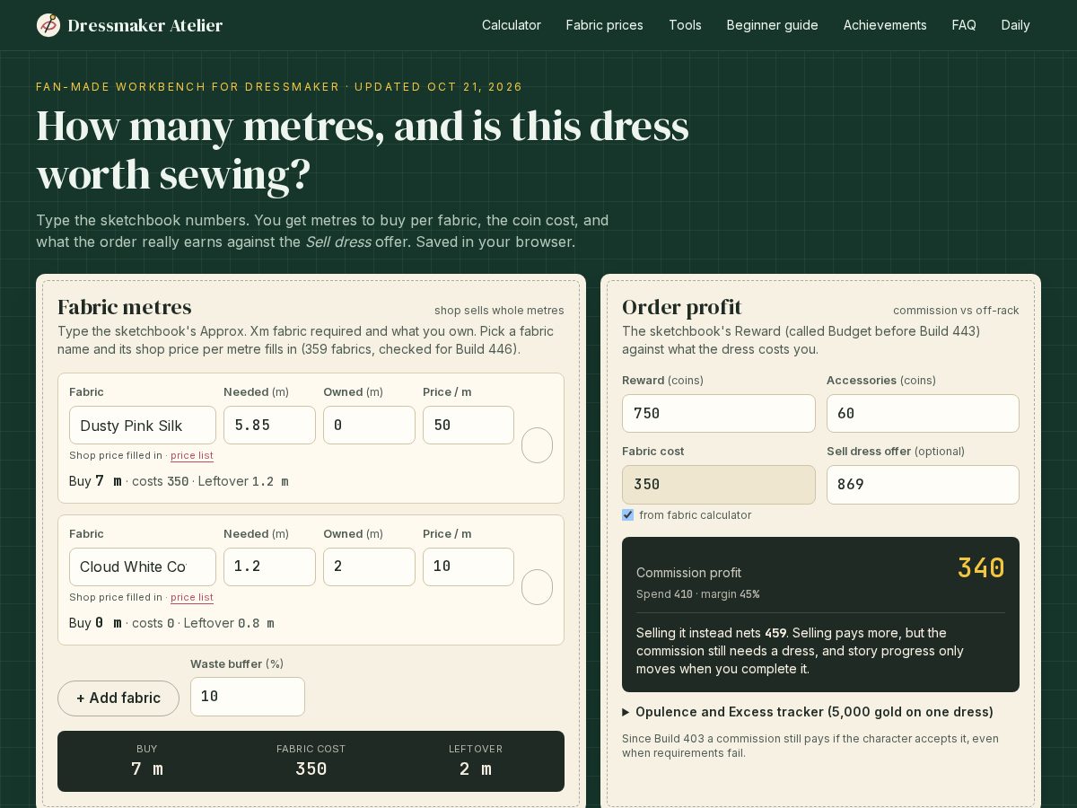Screen dimensions: 1077x808
Task: Click the Dressmaker Atelier site title
Action: (145, 25)
